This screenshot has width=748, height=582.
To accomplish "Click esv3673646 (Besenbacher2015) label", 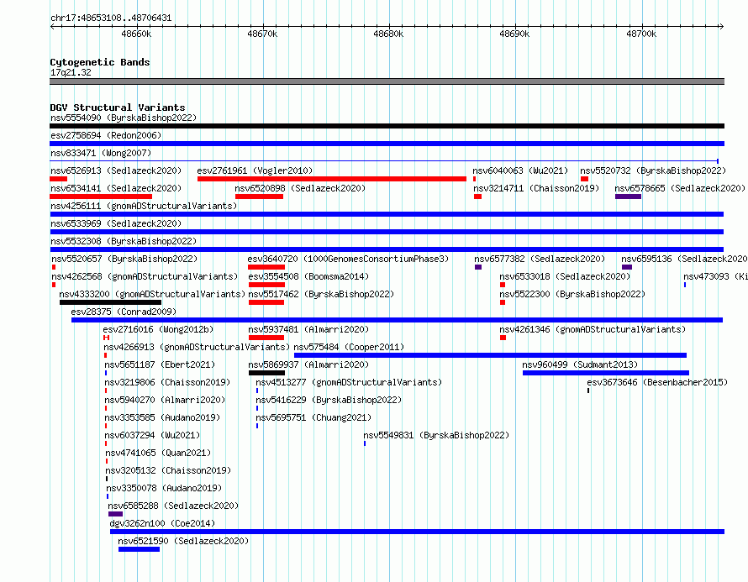I will [x=657, y=382].
